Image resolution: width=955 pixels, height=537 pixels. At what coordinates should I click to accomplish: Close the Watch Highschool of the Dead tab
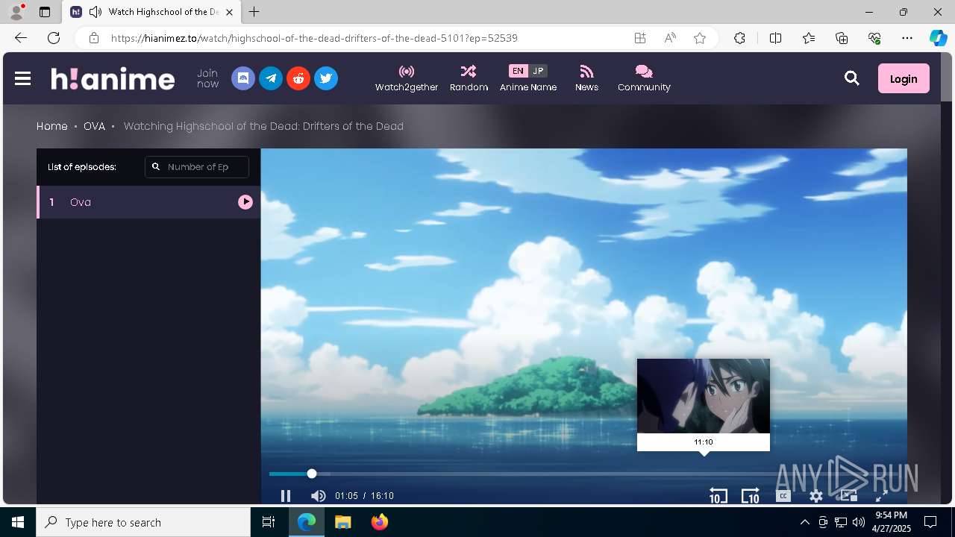229,12
